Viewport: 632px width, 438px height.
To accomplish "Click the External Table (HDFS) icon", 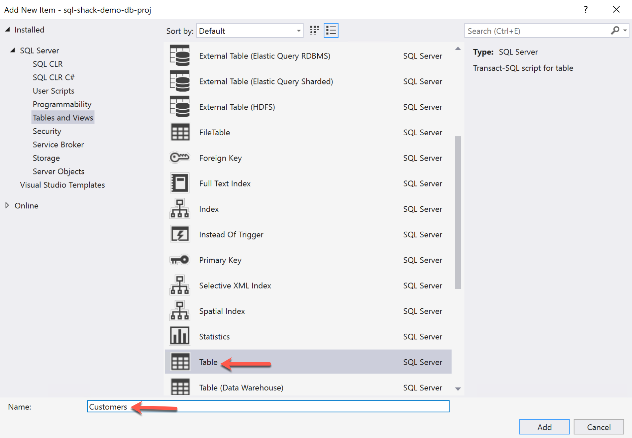I will 179,107.
